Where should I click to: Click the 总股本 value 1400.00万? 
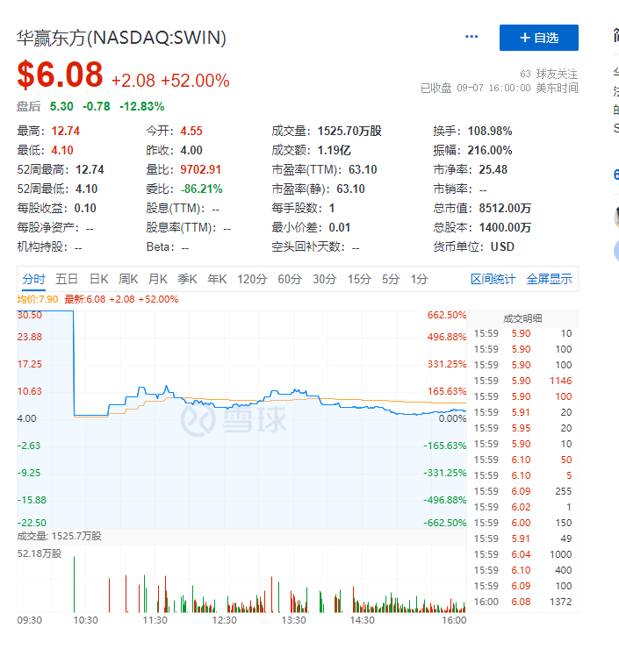[505, 228]
